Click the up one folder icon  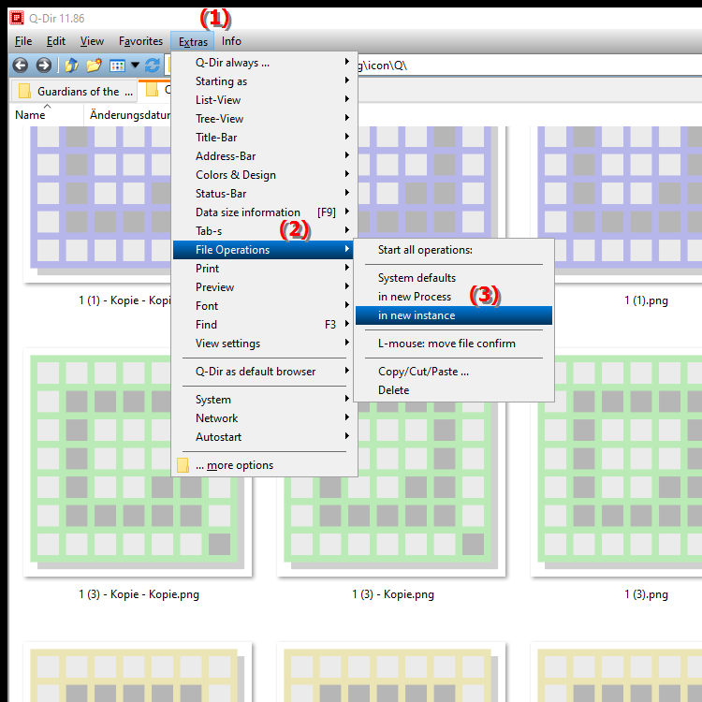point(72,66)
